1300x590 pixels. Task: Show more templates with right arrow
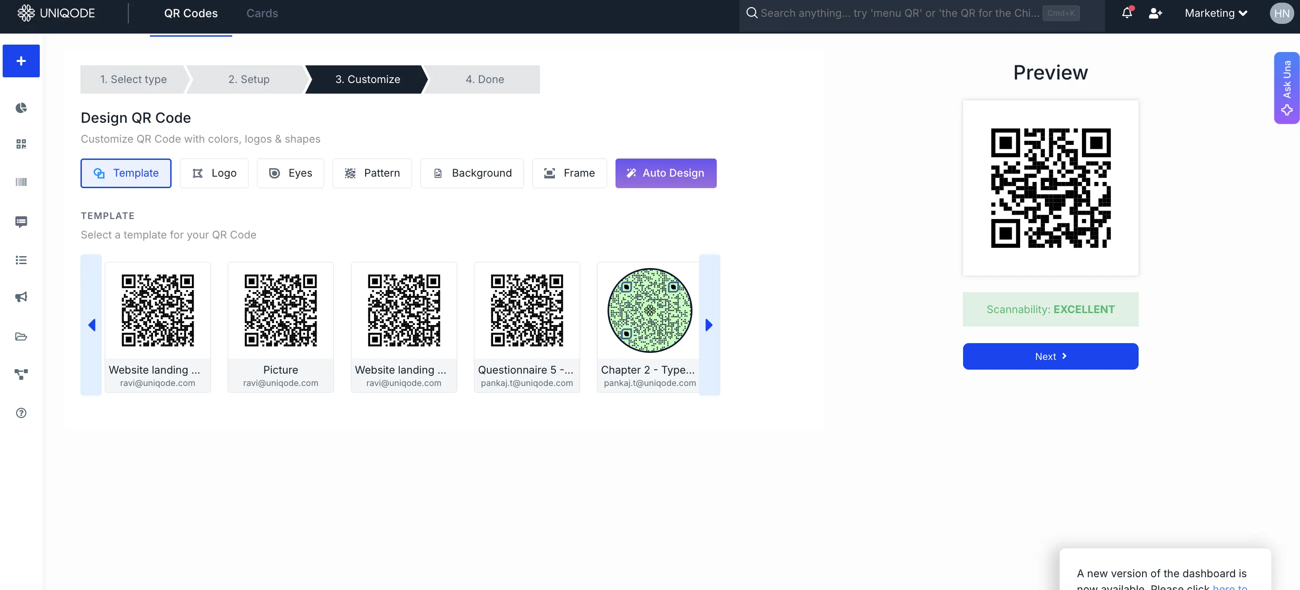click(x=709, y=325)
